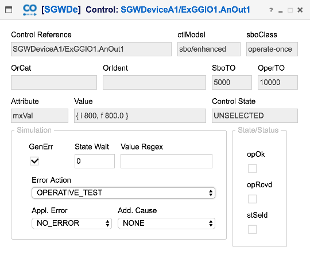Click the State/Status group label
310x258 pixels.
coord(258,130)
